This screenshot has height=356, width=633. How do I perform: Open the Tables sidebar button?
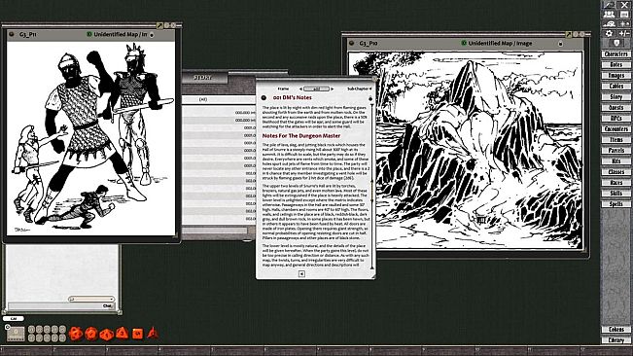pos(616,86)
